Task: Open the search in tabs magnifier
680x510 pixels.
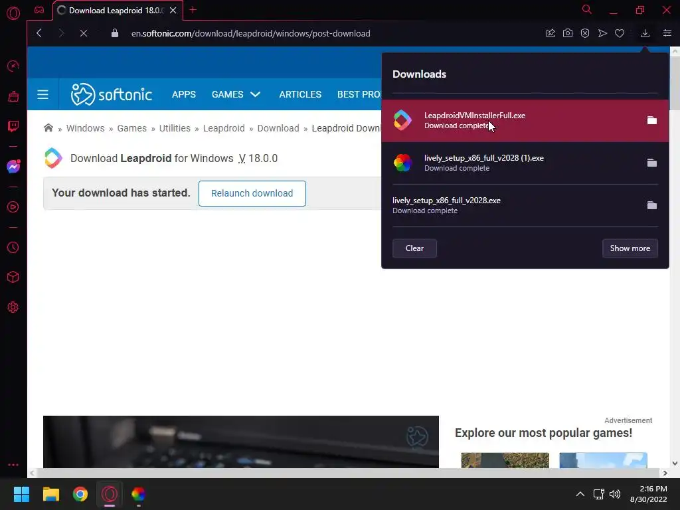Action: (587, 9)
